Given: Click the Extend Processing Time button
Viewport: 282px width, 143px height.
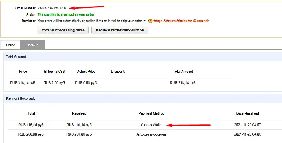Looking at the screenshot, I should [63, 30].
